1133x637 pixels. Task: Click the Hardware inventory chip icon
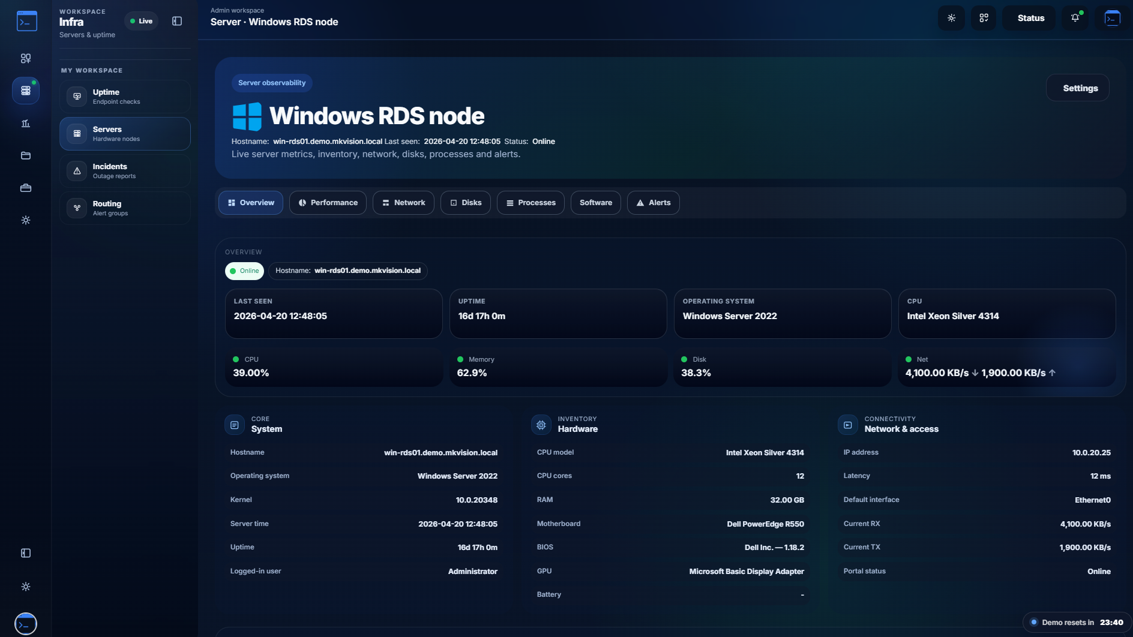pos(541,425)
